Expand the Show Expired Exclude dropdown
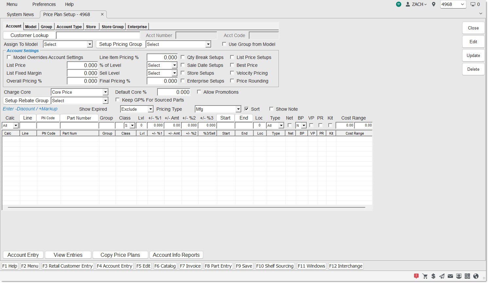Image resolution: width=488 pixels, height=283 pixels. click(150, 109)
